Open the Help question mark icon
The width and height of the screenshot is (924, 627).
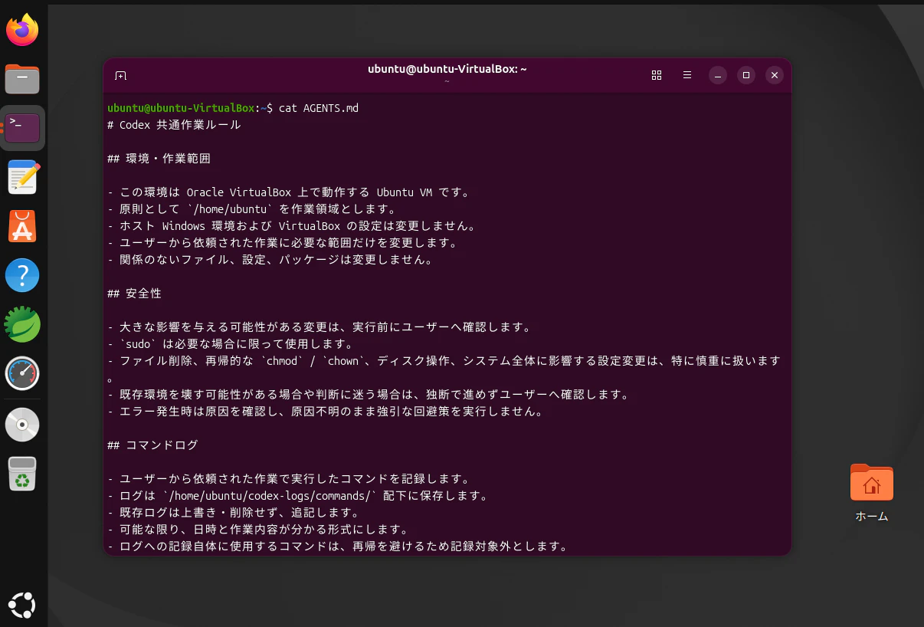click(x=22, y=275)
